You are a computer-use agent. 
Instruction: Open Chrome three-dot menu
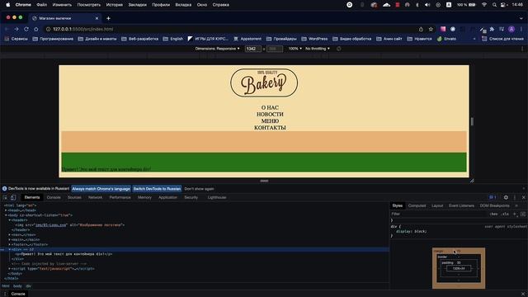tap(521, 30)
